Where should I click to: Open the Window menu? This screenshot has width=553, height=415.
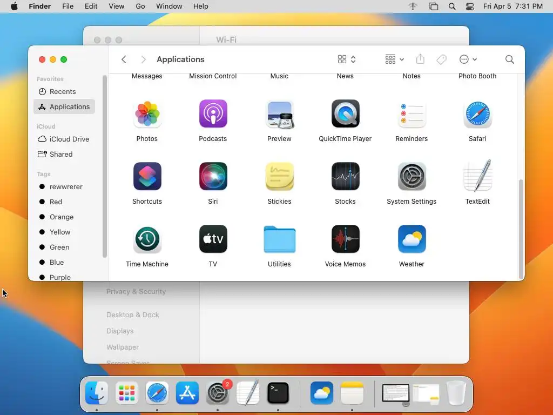pos(169,6)
